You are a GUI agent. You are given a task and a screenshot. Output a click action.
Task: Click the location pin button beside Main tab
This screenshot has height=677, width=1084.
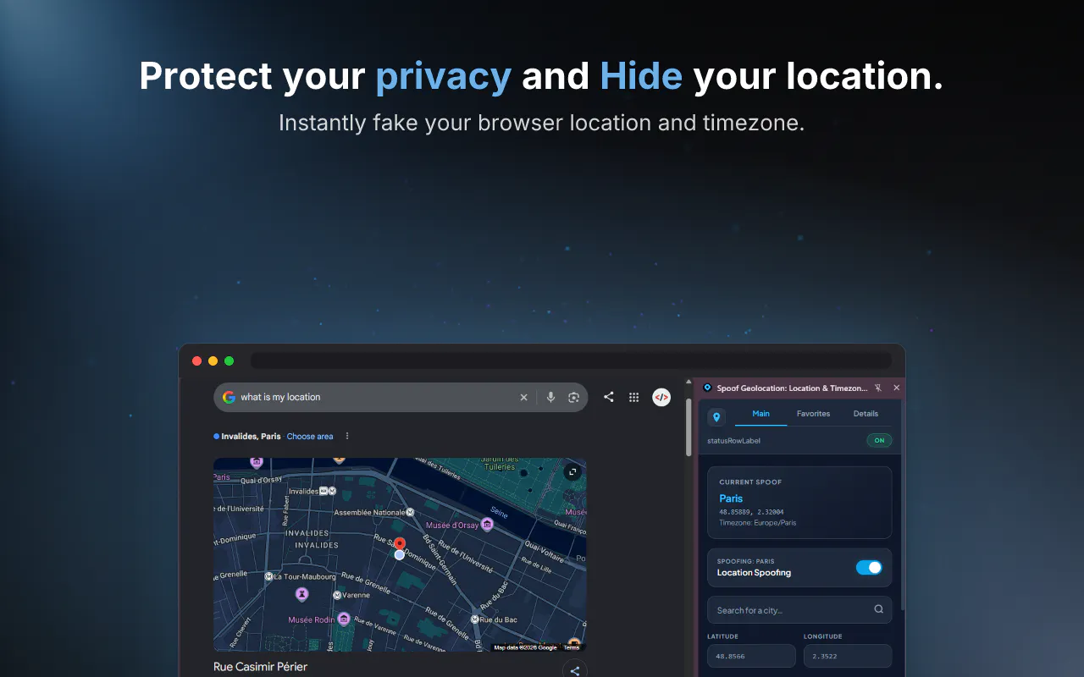coord(716,417)
